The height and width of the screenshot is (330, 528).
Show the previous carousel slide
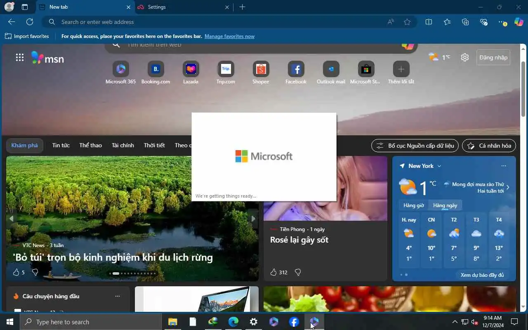(x=12, y=219)
